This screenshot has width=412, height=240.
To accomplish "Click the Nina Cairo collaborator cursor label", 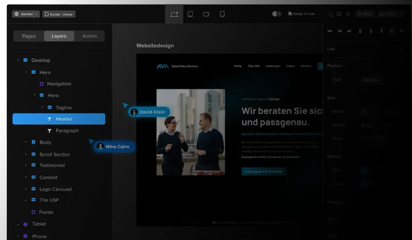I will 115,147.
